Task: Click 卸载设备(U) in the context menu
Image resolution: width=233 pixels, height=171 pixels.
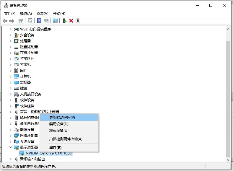Action: [x=59, y=131]
